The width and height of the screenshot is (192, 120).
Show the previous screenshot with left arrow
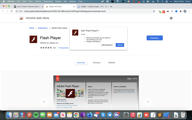coord(44,102)
